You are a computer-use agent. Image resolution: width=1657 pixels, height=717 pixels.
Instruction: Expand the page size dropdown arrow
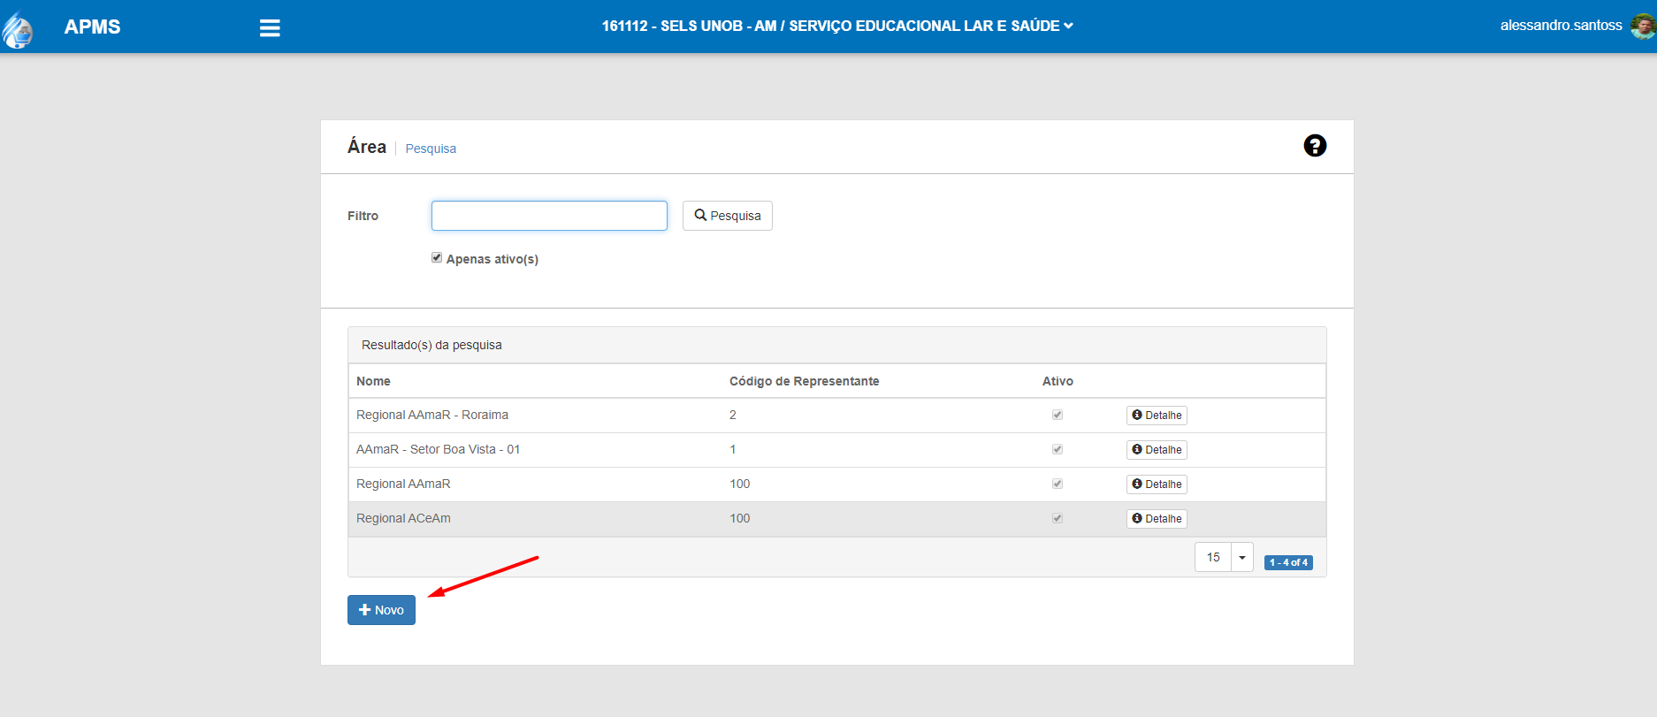1242,557
